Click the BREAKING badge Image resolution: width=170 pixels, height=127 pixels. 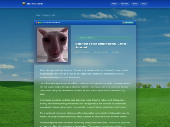(128, 23)
